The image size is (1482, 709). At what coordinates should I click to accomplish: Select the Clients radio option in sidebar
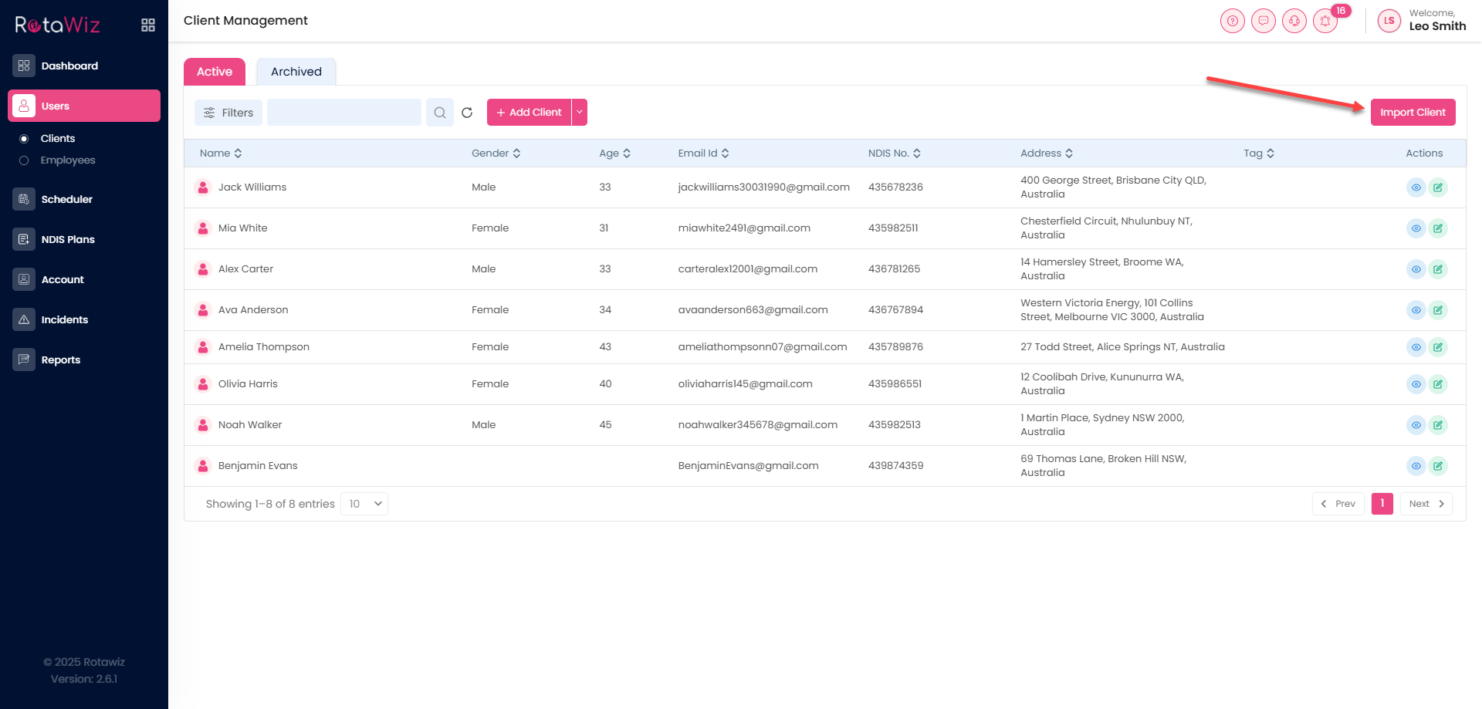click(x=24, y=139)
